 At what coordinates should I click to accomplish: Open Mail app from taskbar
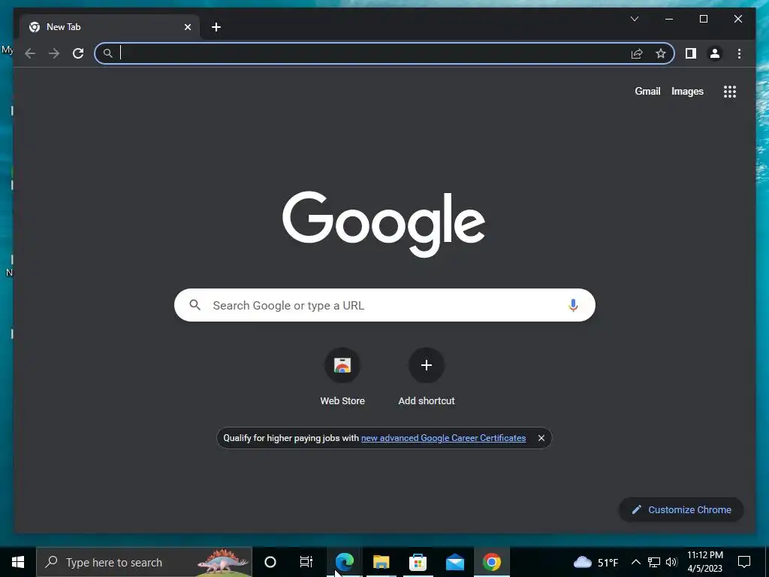(454, 562)
